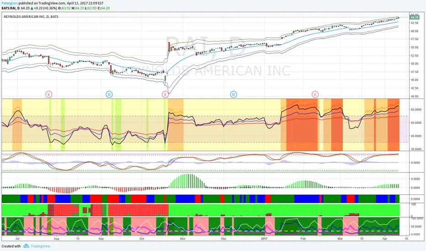Image resolution: width=426 pixels, height=251 pixels.
Task: Click the Sep date axis label
Action: tap(101, 239)
